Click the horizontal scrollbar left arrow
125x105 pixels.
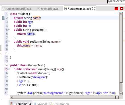(x=11, y=97)
